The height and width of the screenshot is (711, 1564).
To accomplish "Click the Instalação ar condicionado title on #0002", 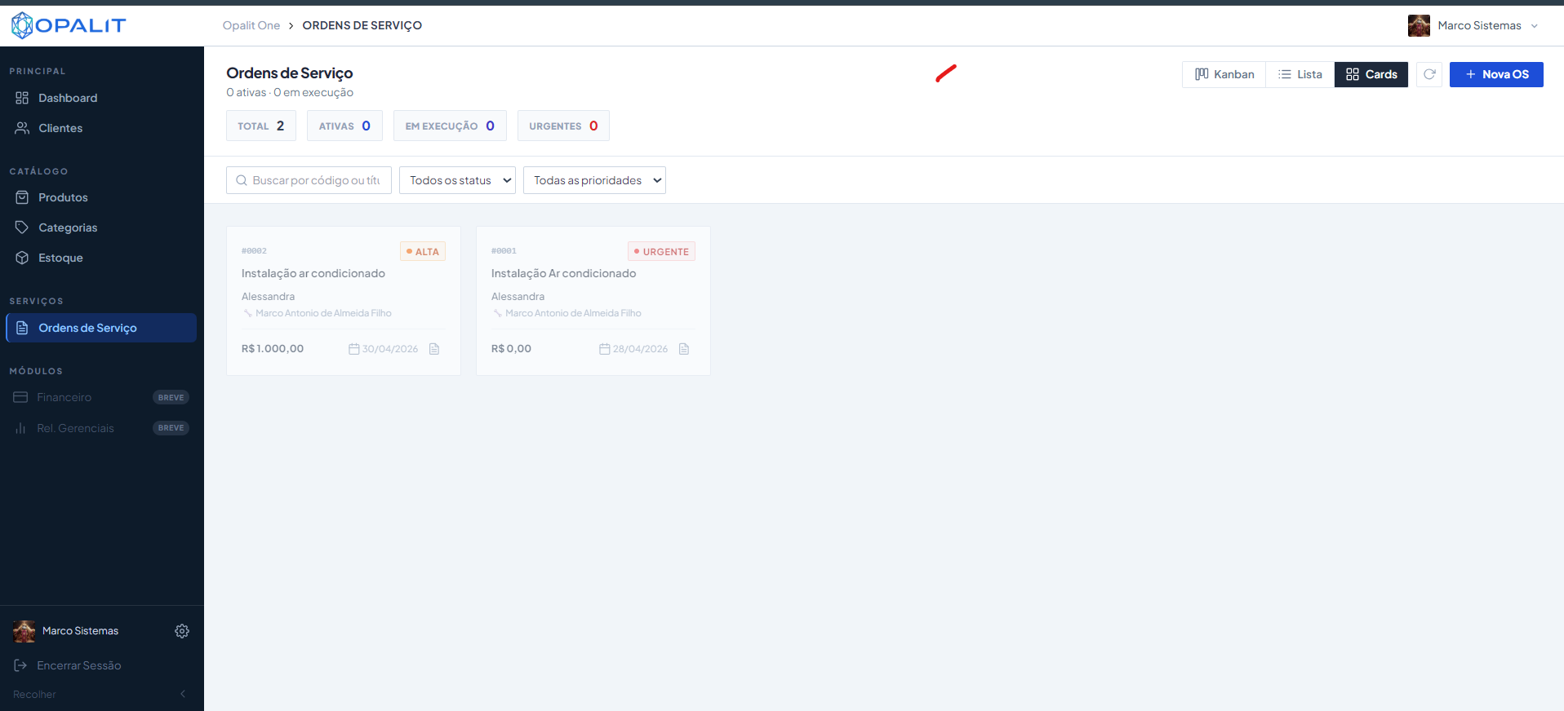I will coord(313,273).
